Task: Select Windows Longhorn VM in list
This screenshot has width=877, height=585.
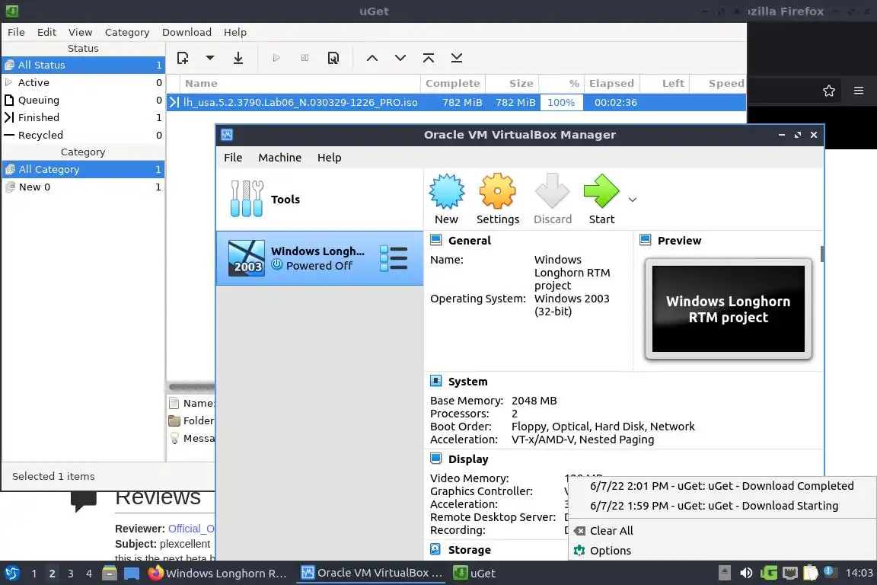Action: pos(320,258)
